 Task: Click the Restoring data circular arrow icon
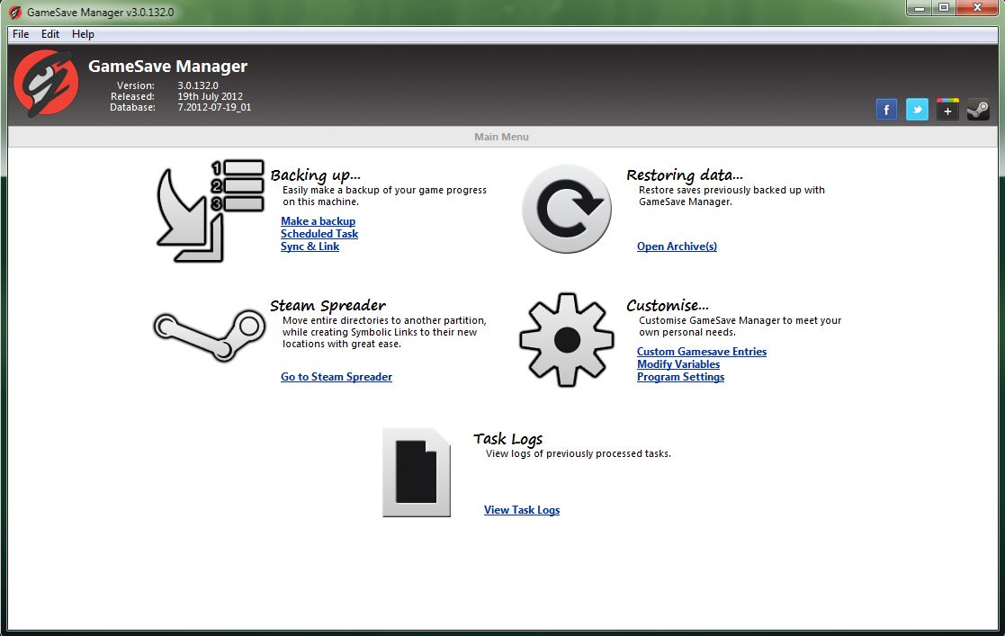[567, 209]
